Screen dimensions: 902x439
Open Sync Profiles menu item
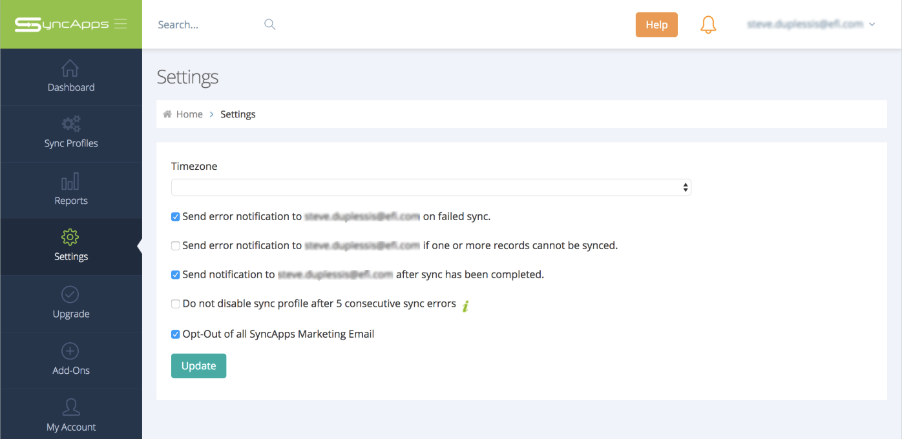click(71, 134)
